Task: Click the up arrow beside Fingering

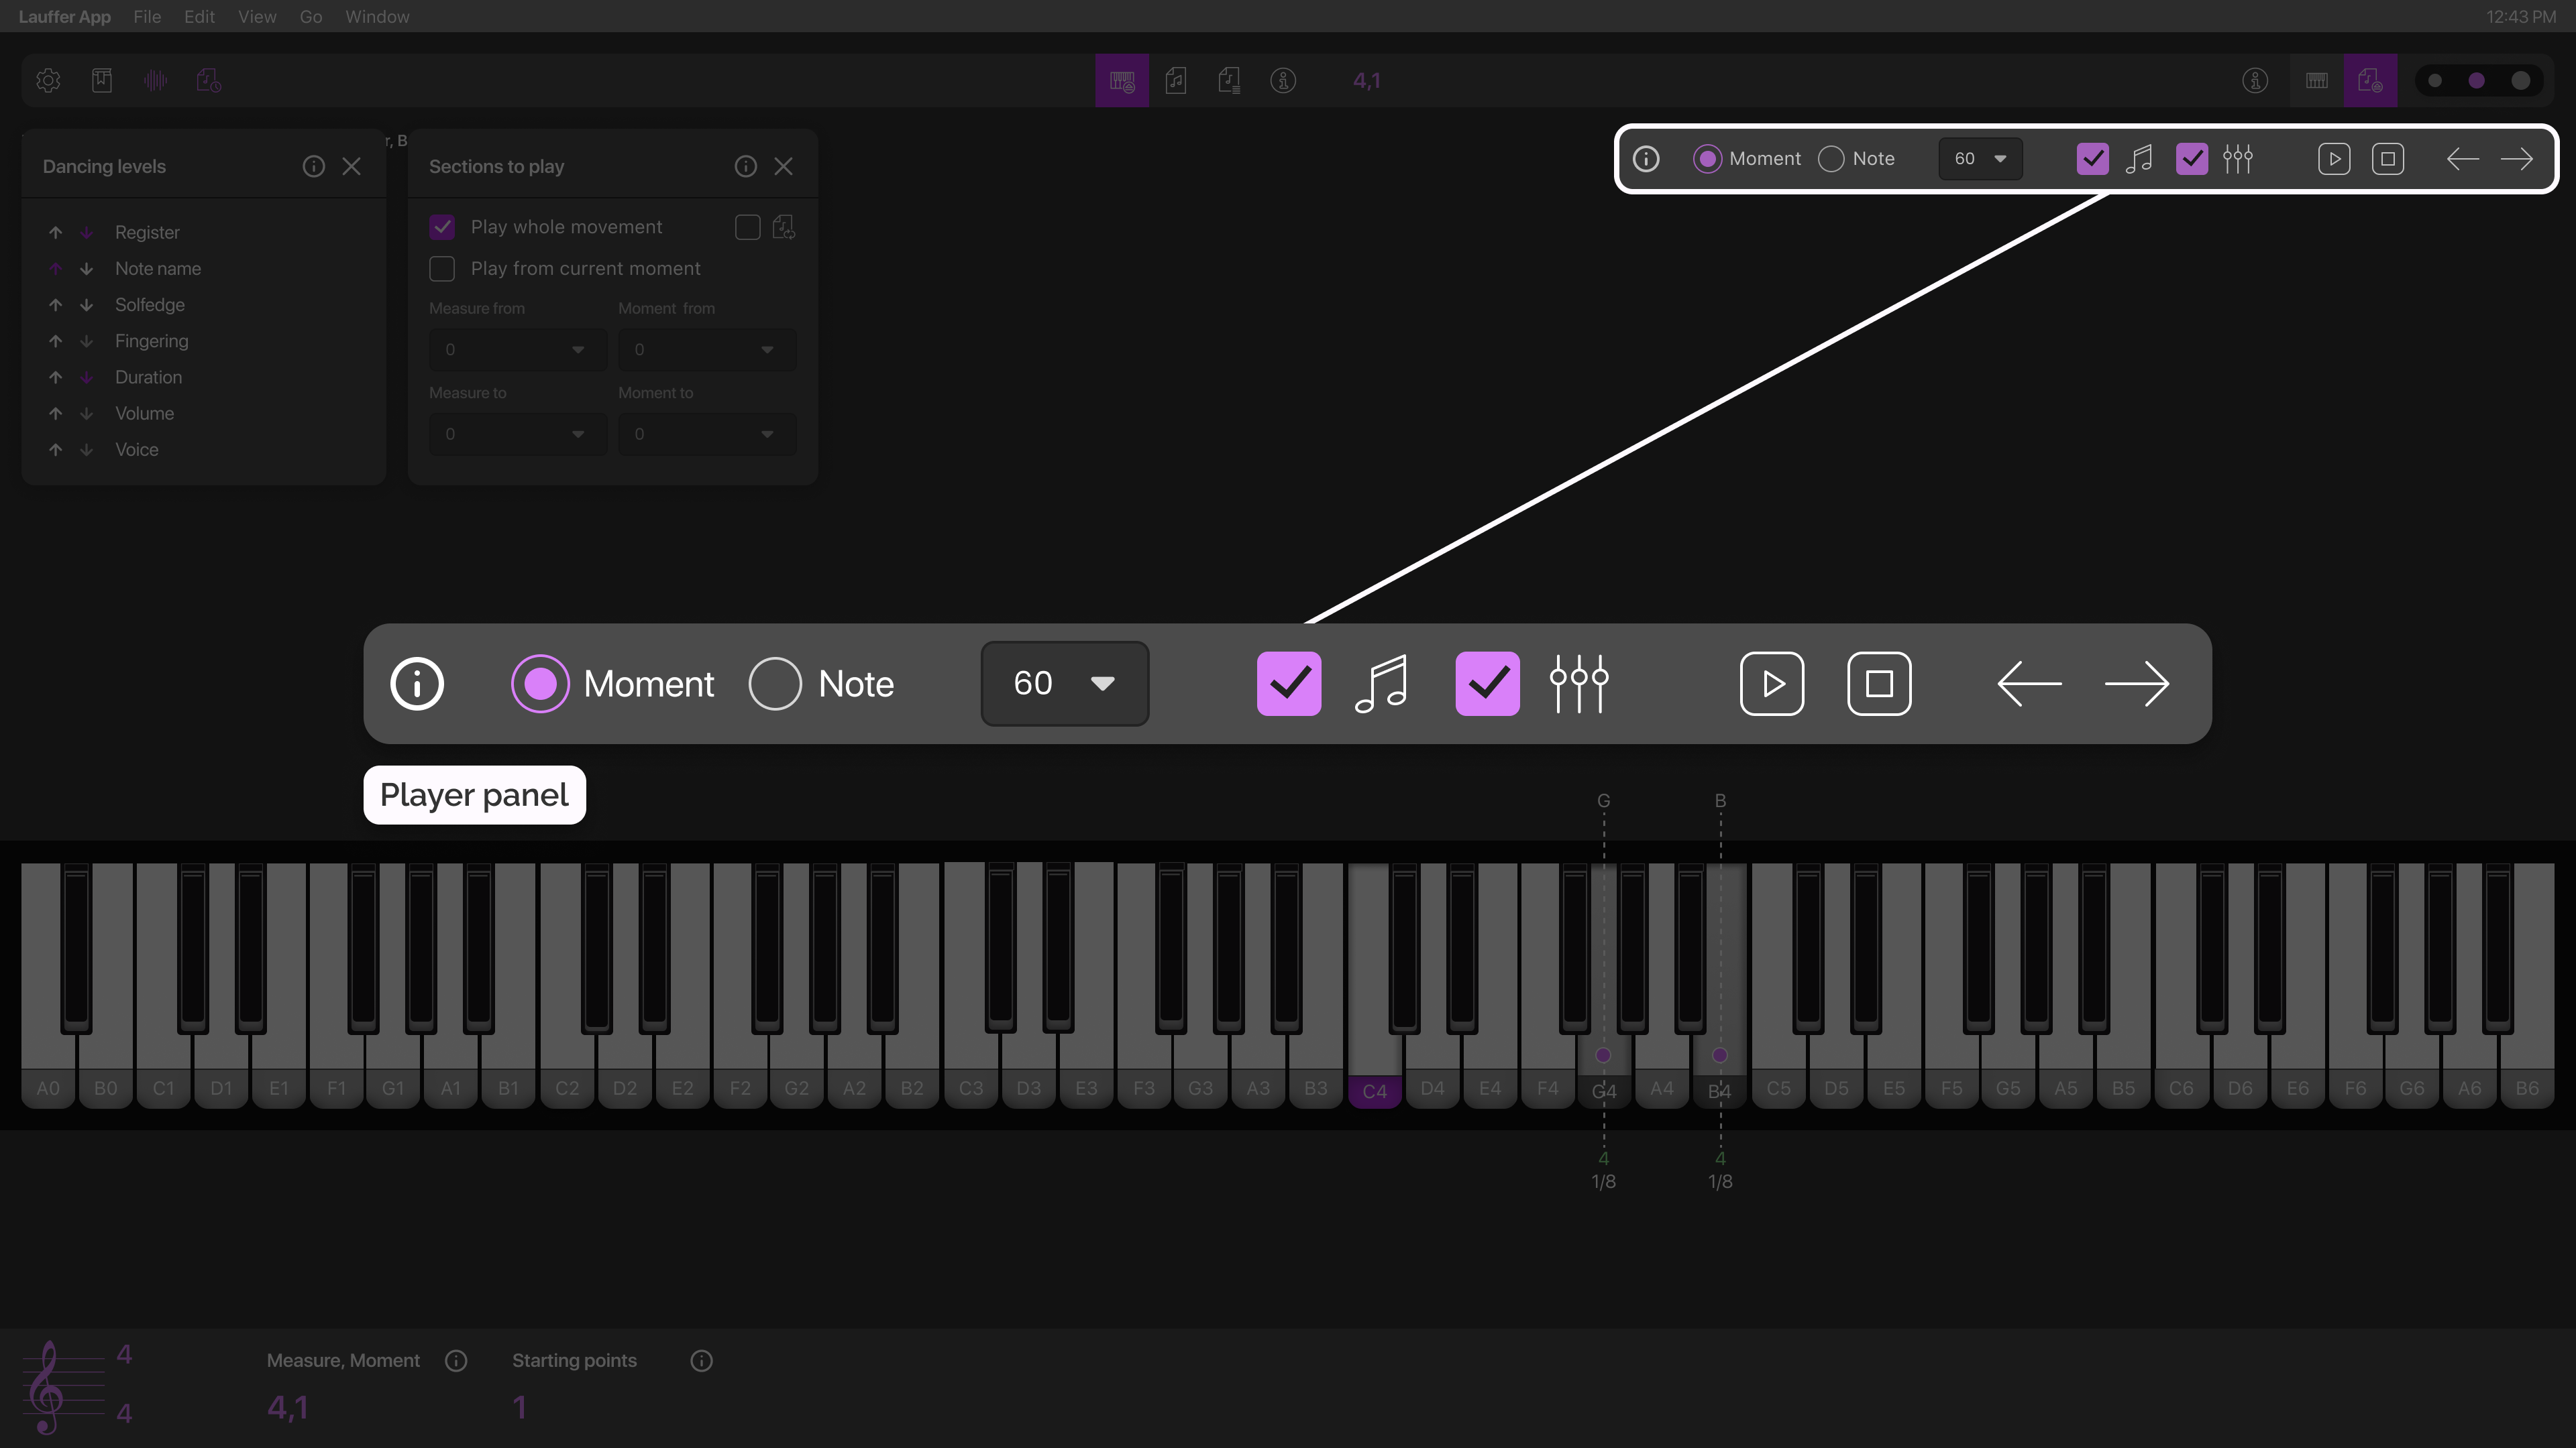Action: click(56, 342)
